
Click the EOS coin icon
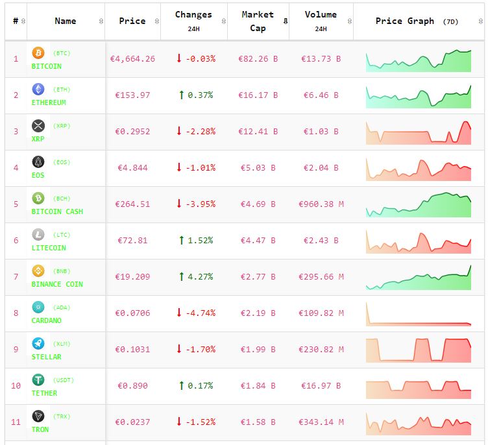tap(38, 162)
